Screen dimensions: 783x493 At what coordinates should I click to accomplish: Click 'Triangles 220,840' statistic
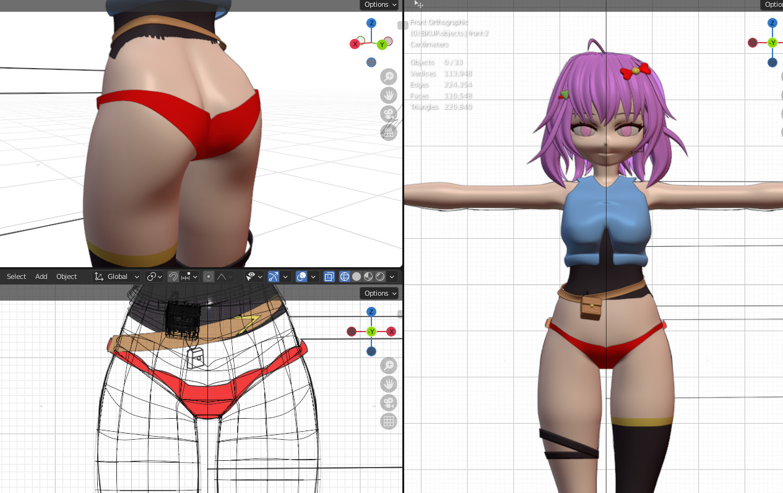coord(441,107)
